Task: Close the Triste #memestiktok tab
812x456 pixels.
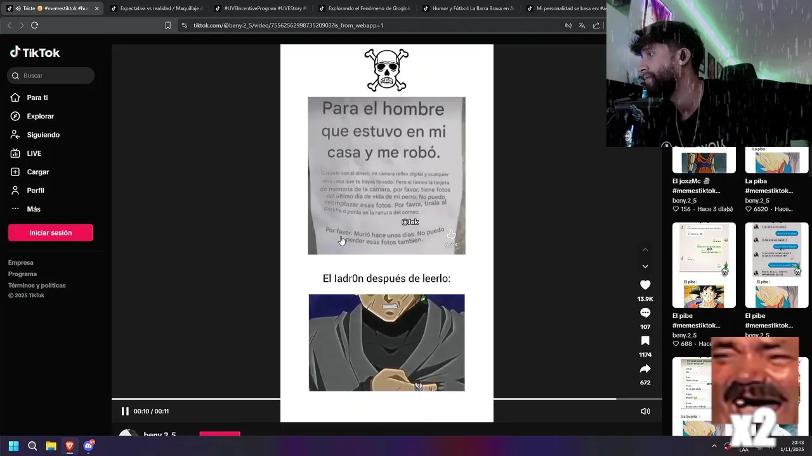Action: click(96, 8)
